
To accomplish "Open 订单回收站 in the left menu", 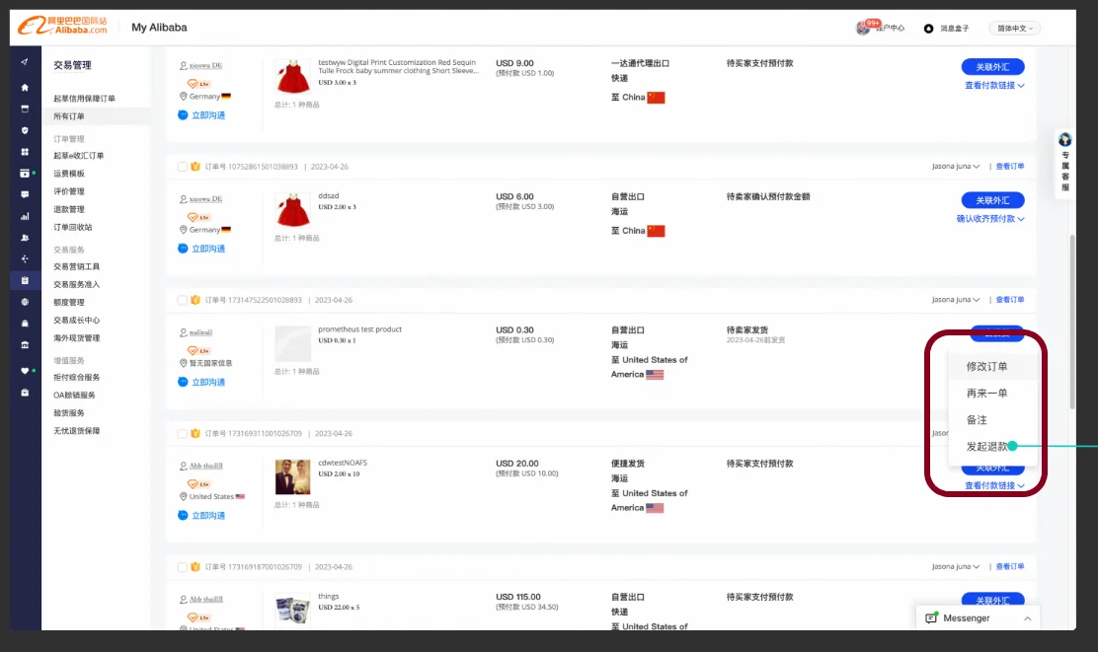I will point(73,227).
